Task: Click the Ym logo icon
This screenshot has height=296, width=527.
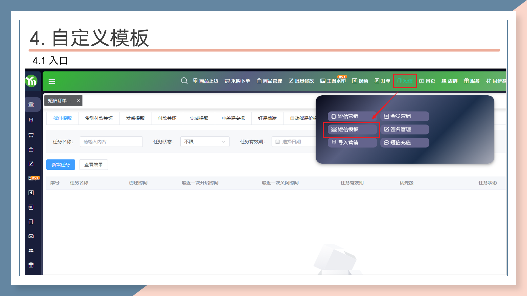Action: pyautogui.click(x=31, y=81)
